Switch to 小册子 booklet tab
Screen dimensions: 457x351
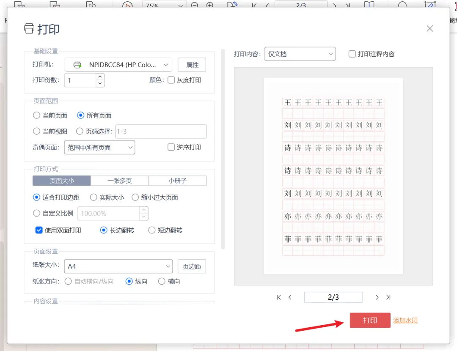[x=177, y=181]
